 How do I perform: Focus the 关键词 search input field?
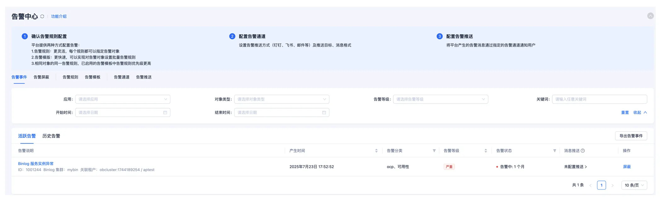[x=599, y=99]
